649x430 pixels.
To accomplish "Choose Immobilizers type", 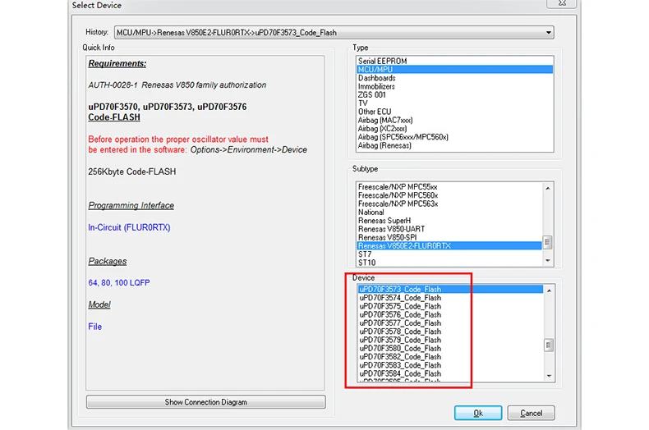I will click(x=454, y=86).
